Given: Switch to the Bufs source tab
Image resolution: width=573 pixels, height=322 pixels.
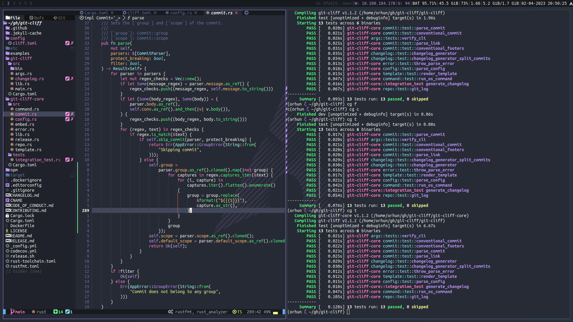Looking at the screenshot, I should [36, 18].
